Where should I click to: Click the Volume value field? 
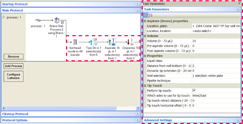216,41
